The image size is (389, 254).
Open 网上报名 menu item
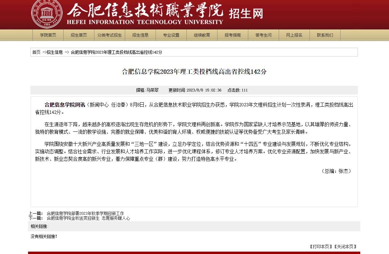coord(294,35)
